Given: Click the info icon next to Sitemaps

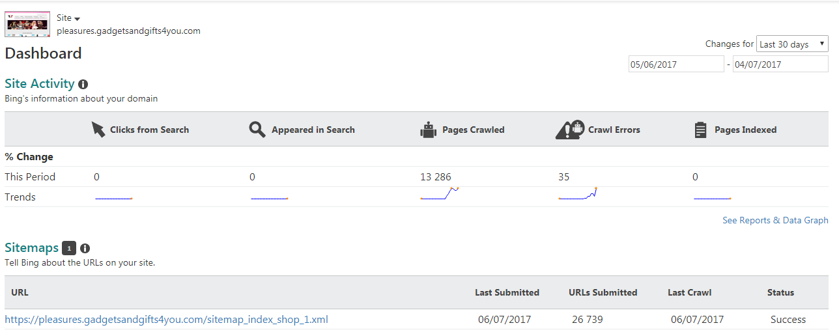Looking at the screenshot, I should [85, 248].
